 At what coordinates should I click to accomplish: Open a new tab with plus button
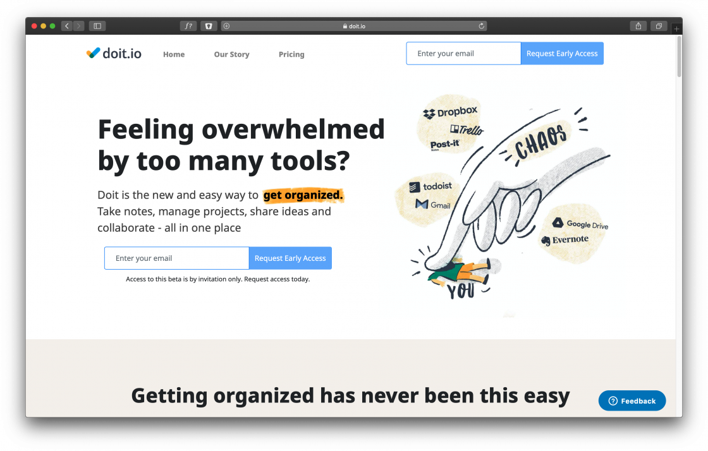coord(677,29)
